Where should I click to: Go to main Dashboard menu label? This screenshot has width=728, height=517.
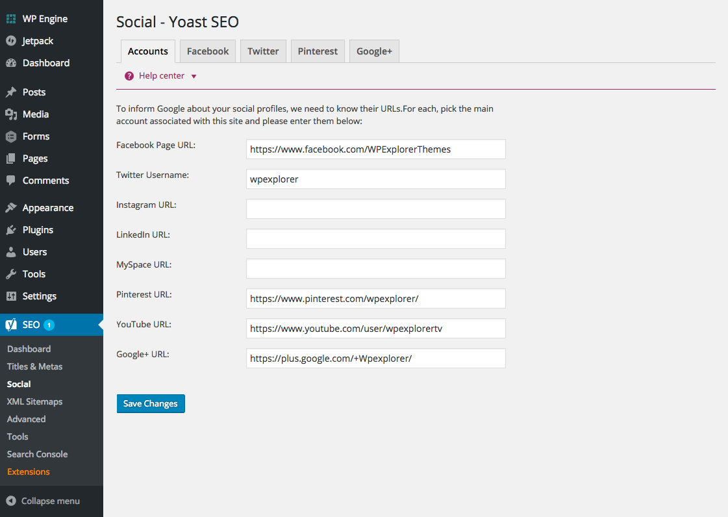pos(46,63)
